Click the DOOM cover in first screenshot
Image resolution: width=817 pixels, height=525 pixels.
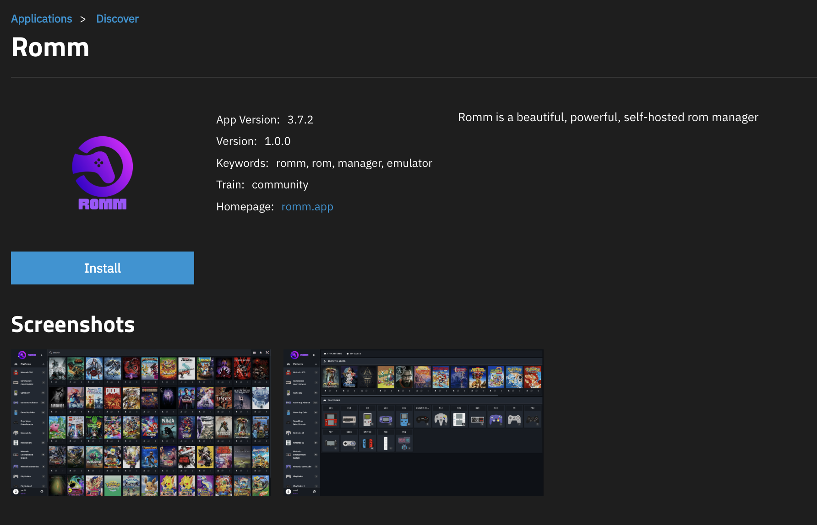click(113, 398)
